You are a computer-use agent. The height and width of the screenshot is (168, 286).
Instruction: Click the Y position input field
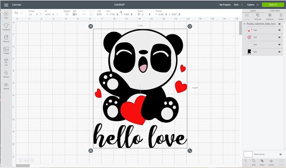pyautogui.click(x=175, y=14)
